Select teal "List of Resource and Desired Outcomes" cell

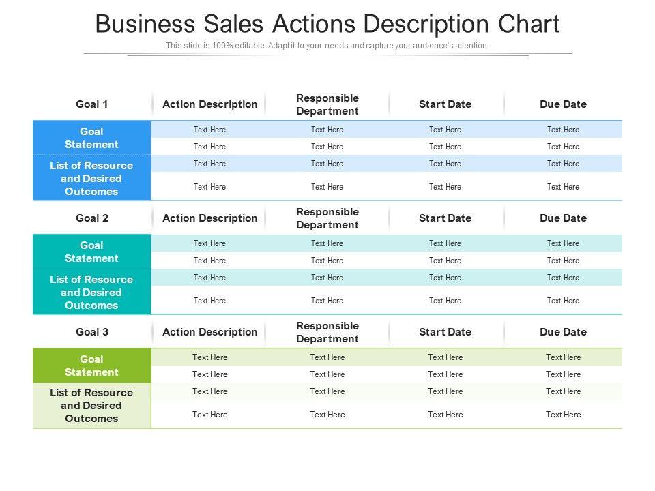[92, 292]
